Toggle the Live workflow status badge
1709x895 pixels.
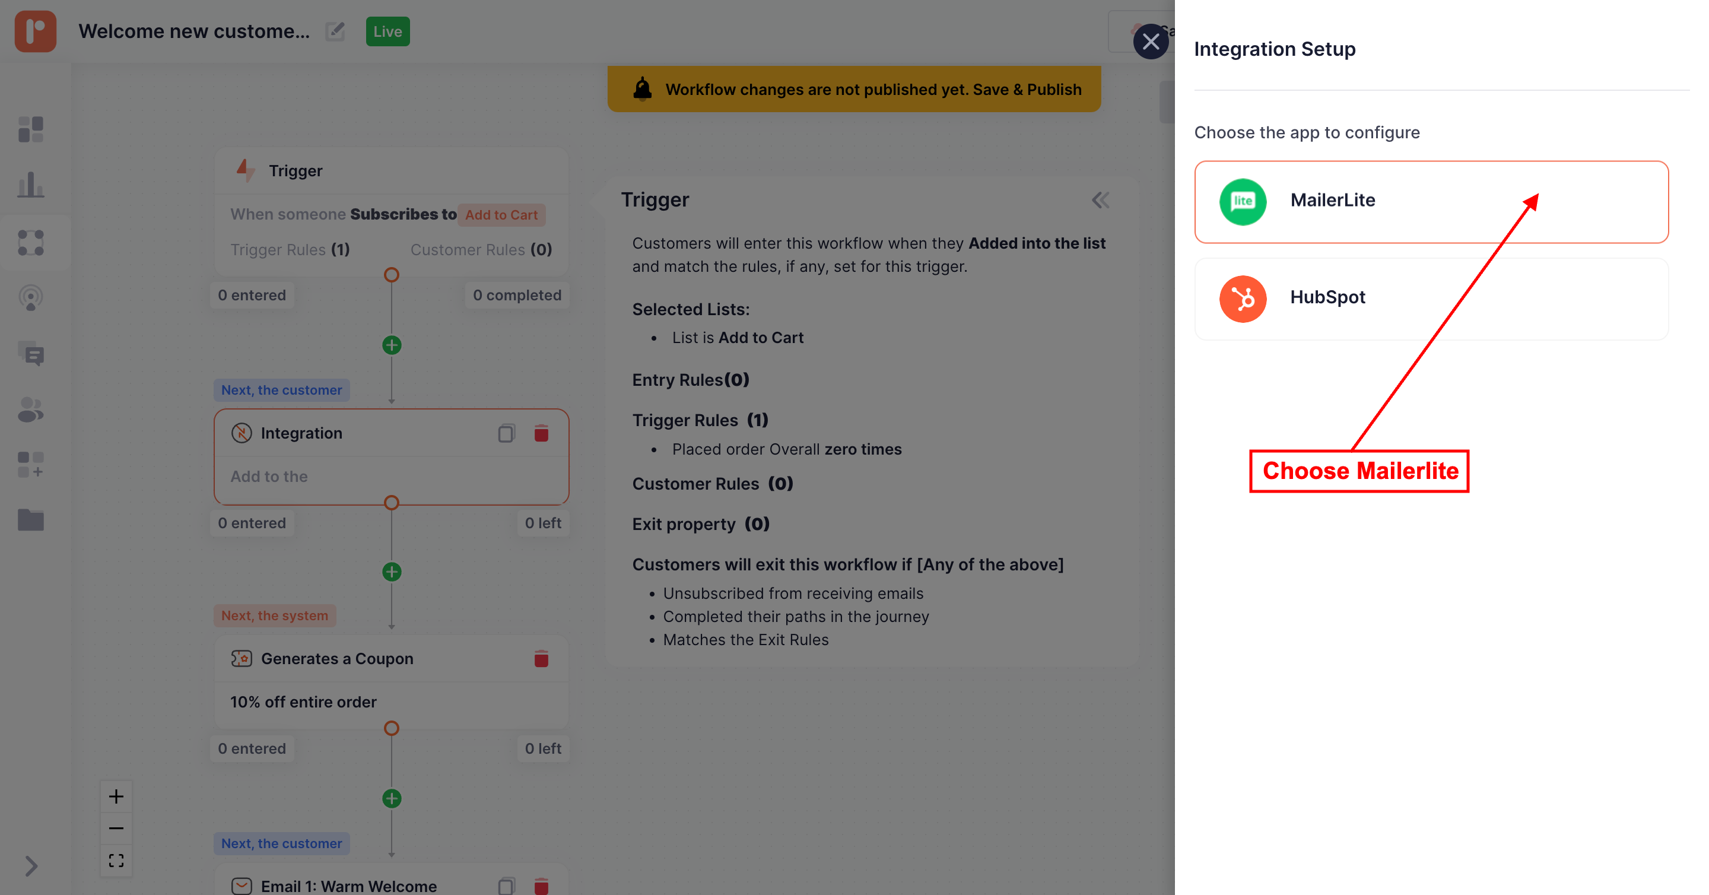[387, 31]
